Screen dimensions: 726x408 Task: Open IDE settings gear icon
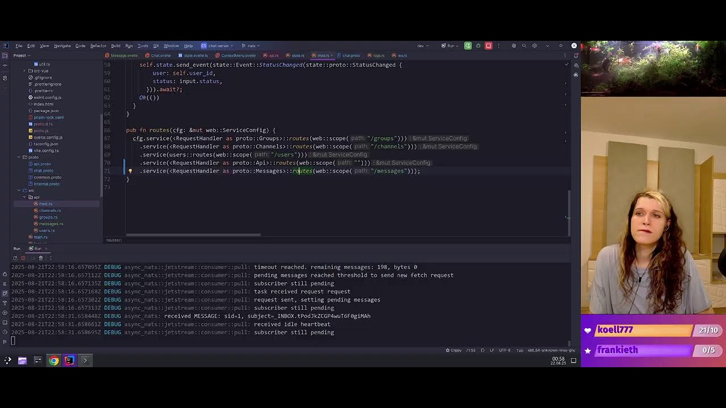(534, 46)
